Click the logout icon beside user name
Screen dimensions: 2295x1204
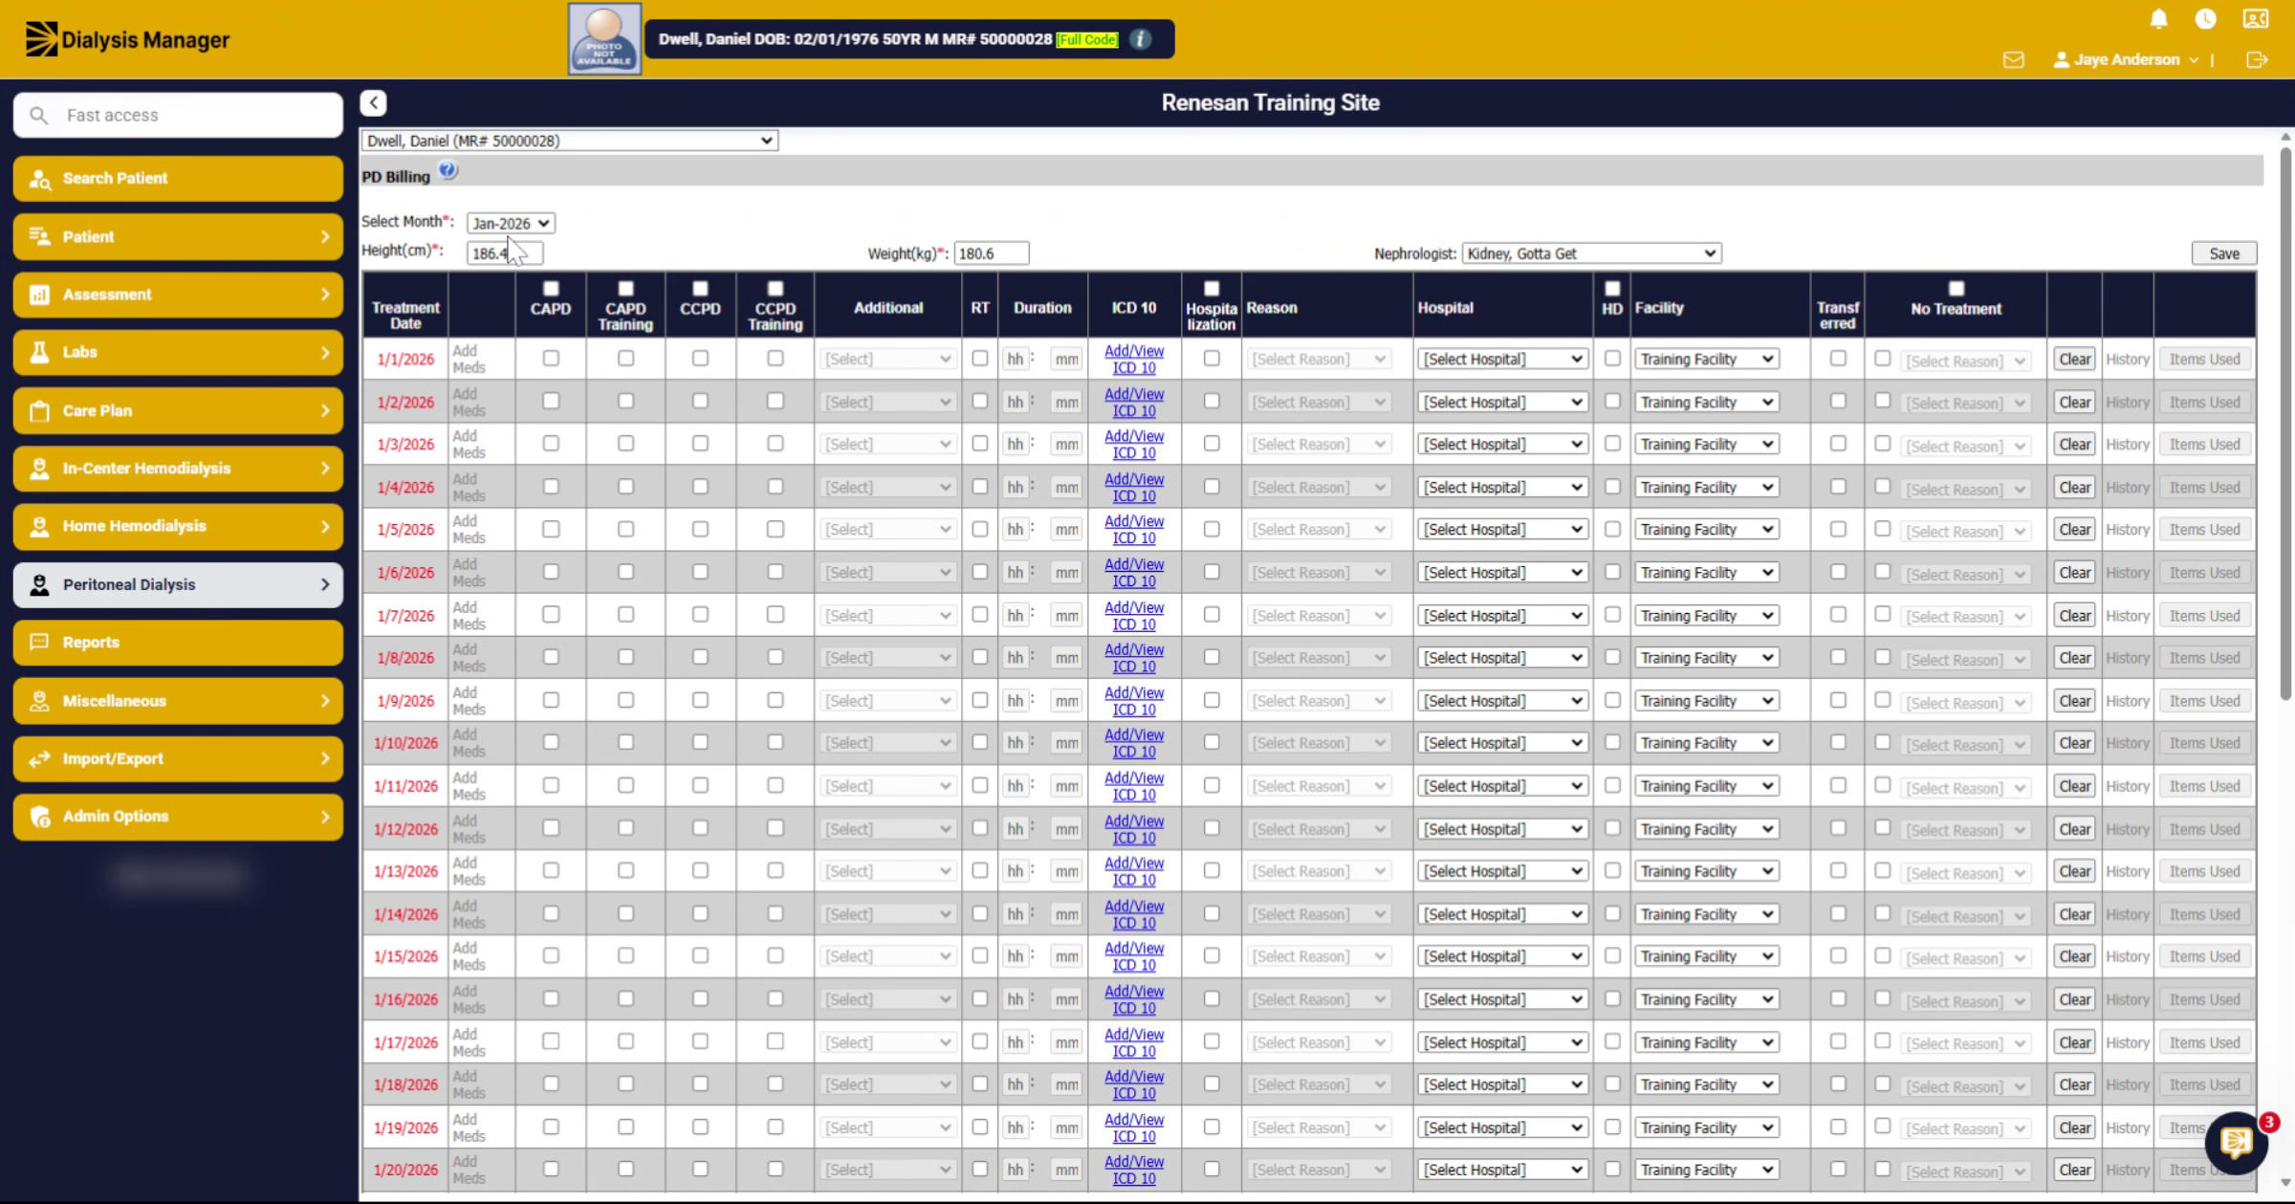[x=2257, y=59]
